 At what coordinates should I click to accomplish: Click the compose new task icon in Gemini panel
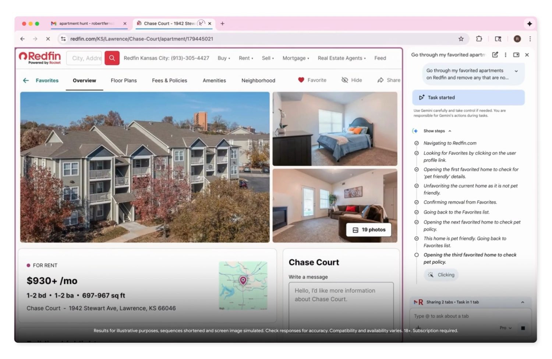(495, 54)
